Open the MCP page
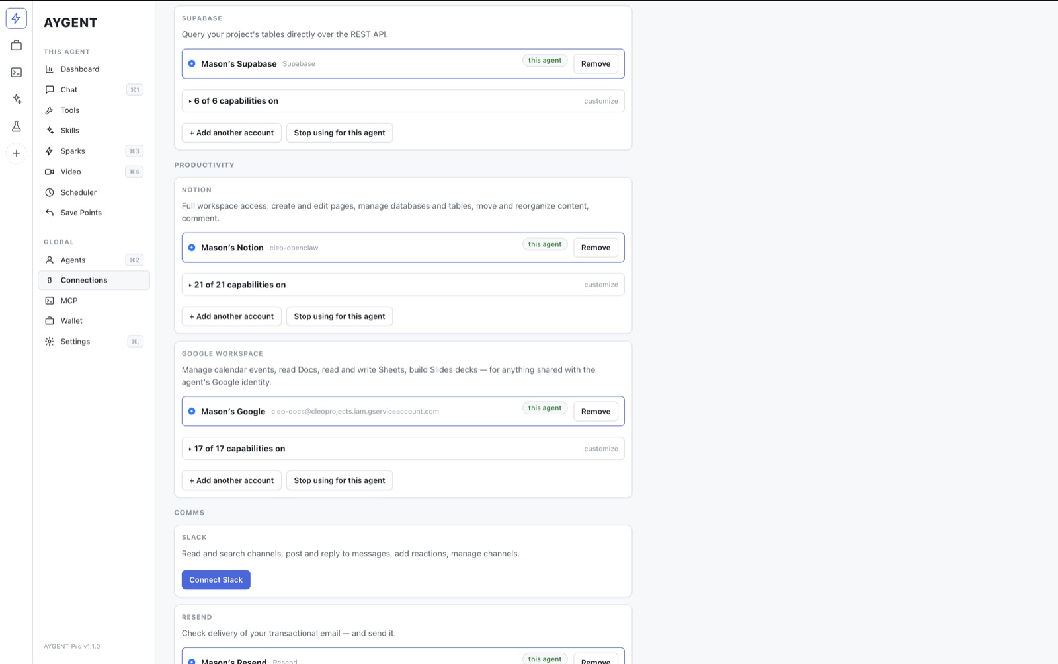 tap(94, 301)
